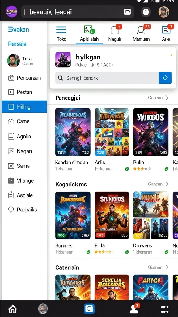Click green checkmark under Aplis
The width and height of the screenshot is (178, 317).
click(x=127, y=169)
